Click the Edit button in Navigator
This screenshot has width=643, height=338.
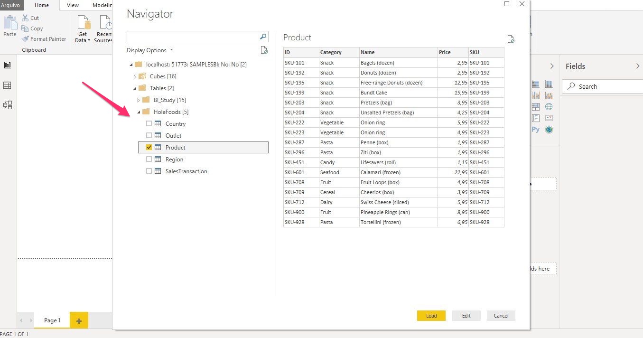(x=466, y=316)
